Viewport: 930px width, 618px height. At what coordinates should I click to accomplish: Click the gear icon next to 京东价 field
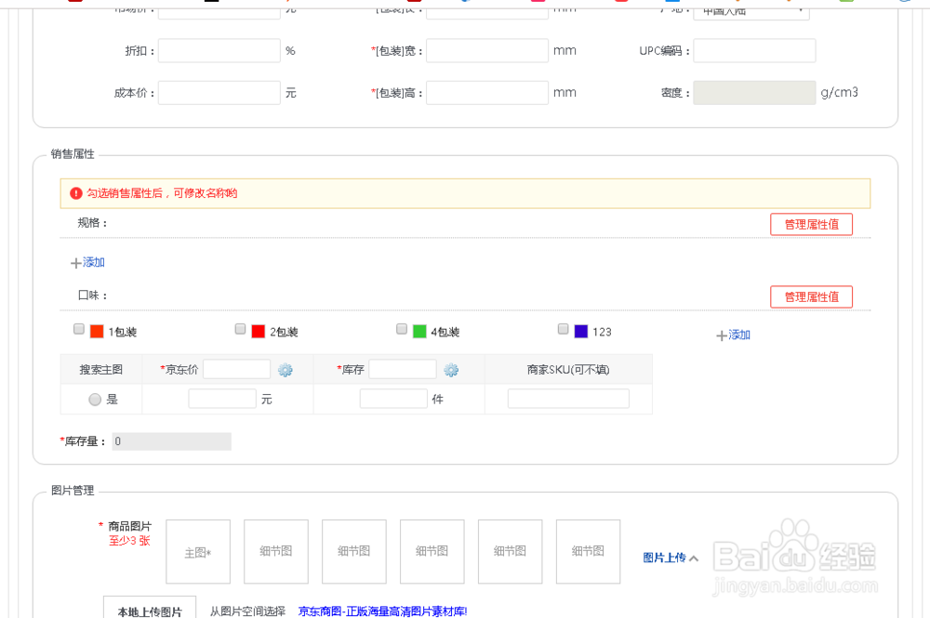click(x=286, y=369)
